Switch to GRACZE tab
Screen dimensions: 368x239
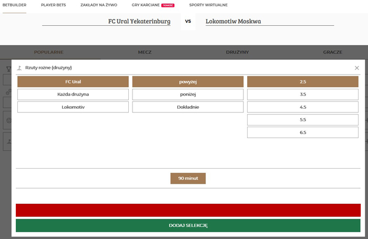333,52
